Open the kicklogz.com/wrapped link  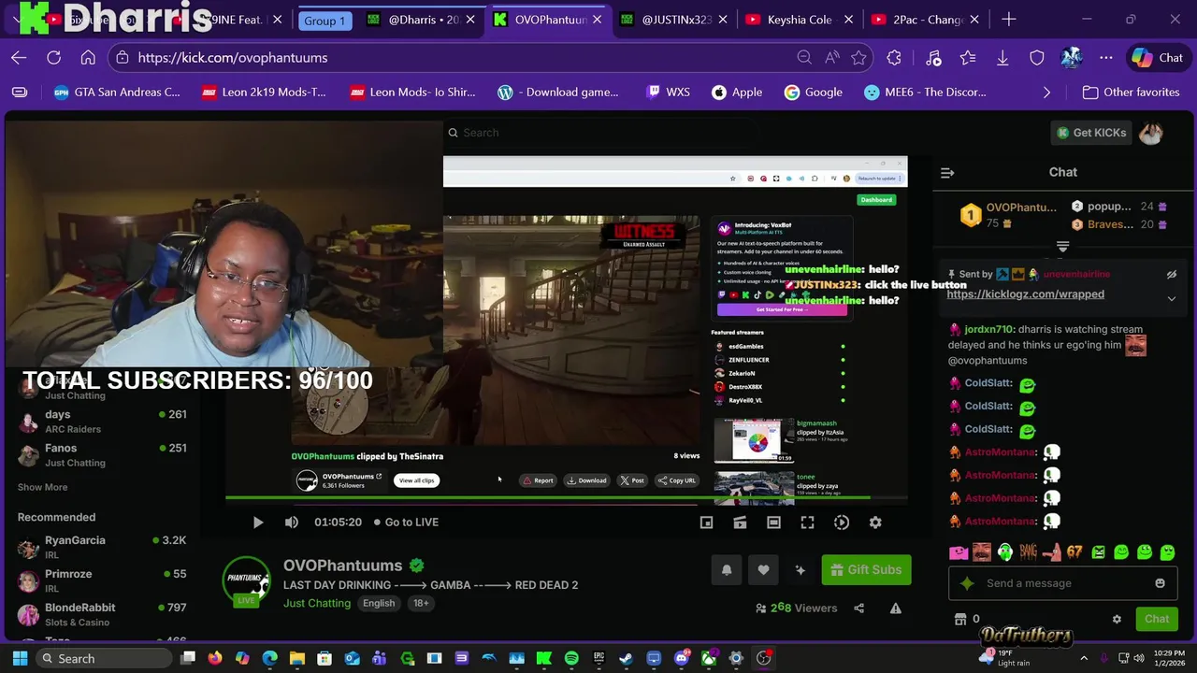click(1025, 294)
